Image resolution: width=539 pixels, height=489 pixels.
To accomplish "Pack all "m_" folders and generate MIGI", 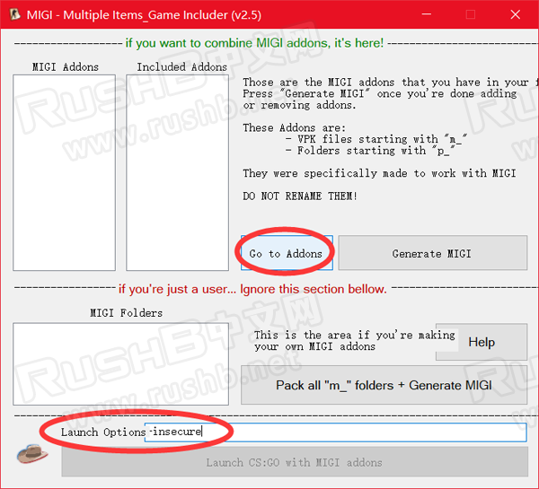I will [x=384, y=385].
